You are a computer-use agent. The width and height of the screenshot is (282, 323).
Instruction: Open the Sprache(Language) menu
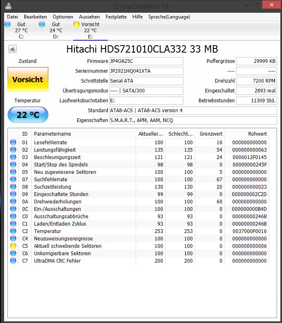pos(169,17)
